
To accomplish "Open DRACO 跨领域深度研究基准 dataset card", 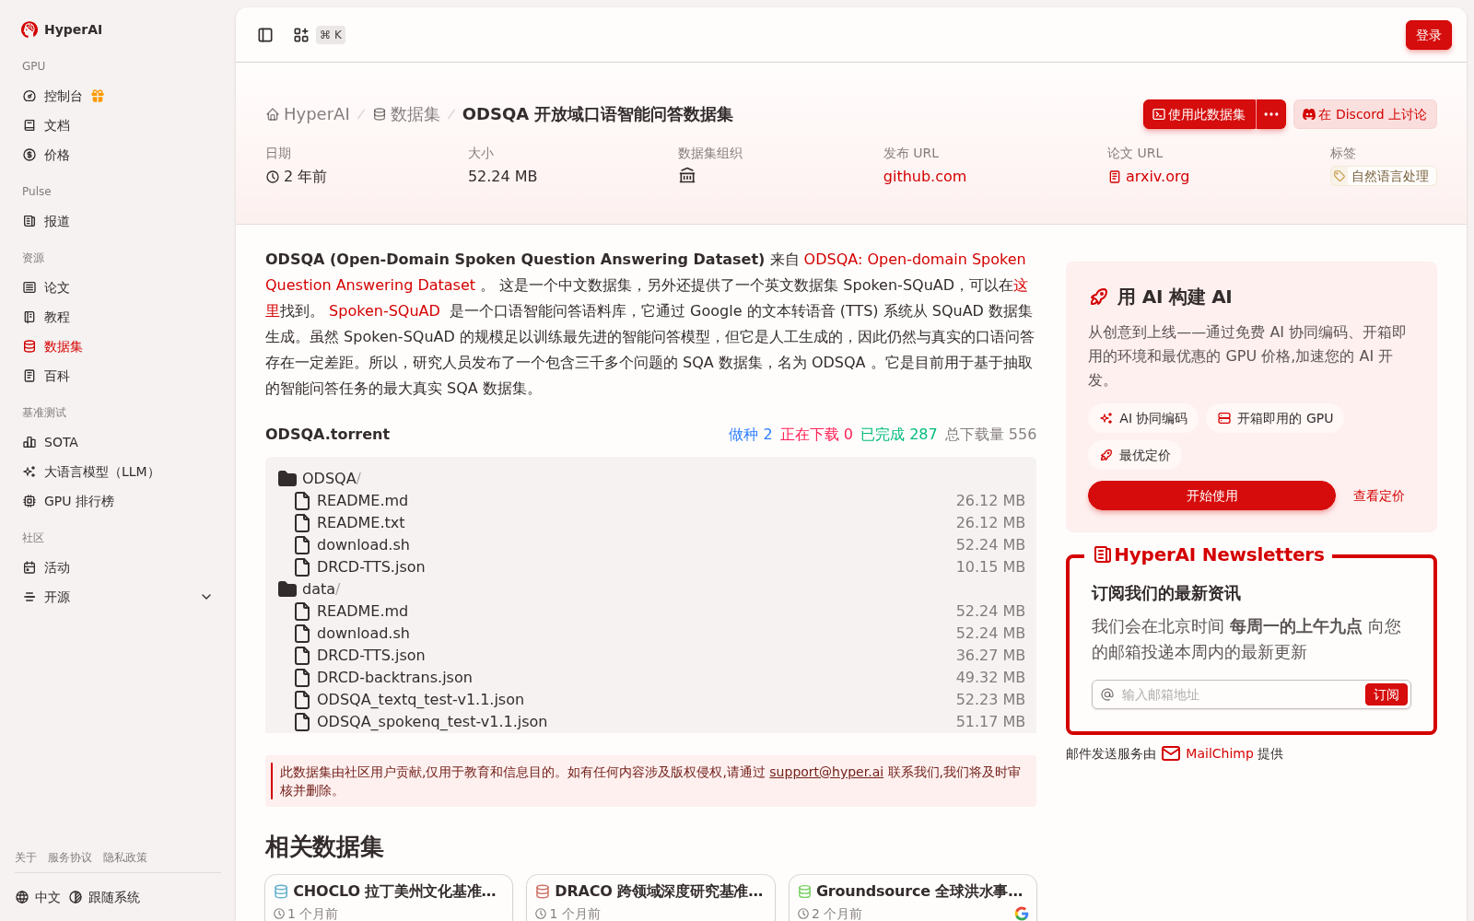I will coord(650,898).
